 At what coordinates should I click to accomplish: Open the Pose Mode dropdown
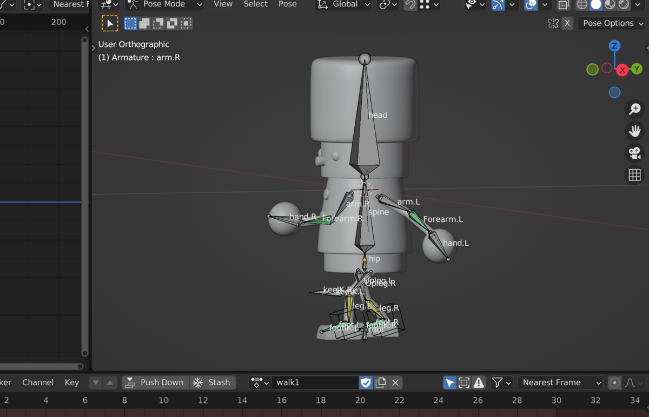(163, 4)
